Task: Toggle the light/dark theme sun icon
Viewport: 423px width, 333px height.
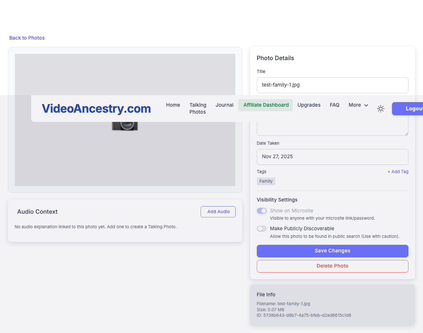Action: 381,109
